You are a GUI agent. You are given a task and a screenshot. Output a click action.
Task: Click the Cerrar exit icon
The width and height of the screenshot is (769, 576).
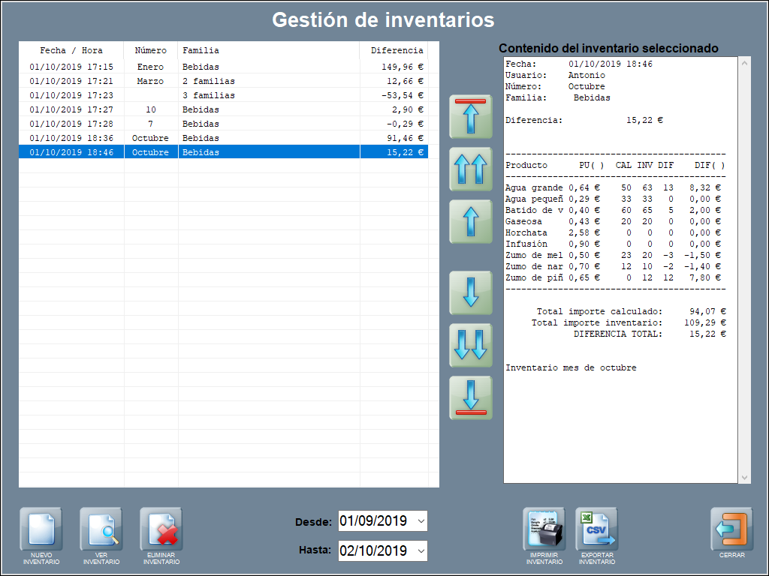click(731, 529)
